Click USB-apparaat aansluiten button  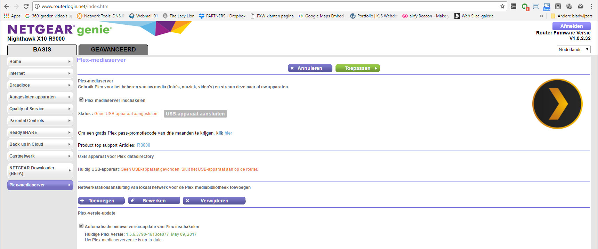tap(195, 114)
